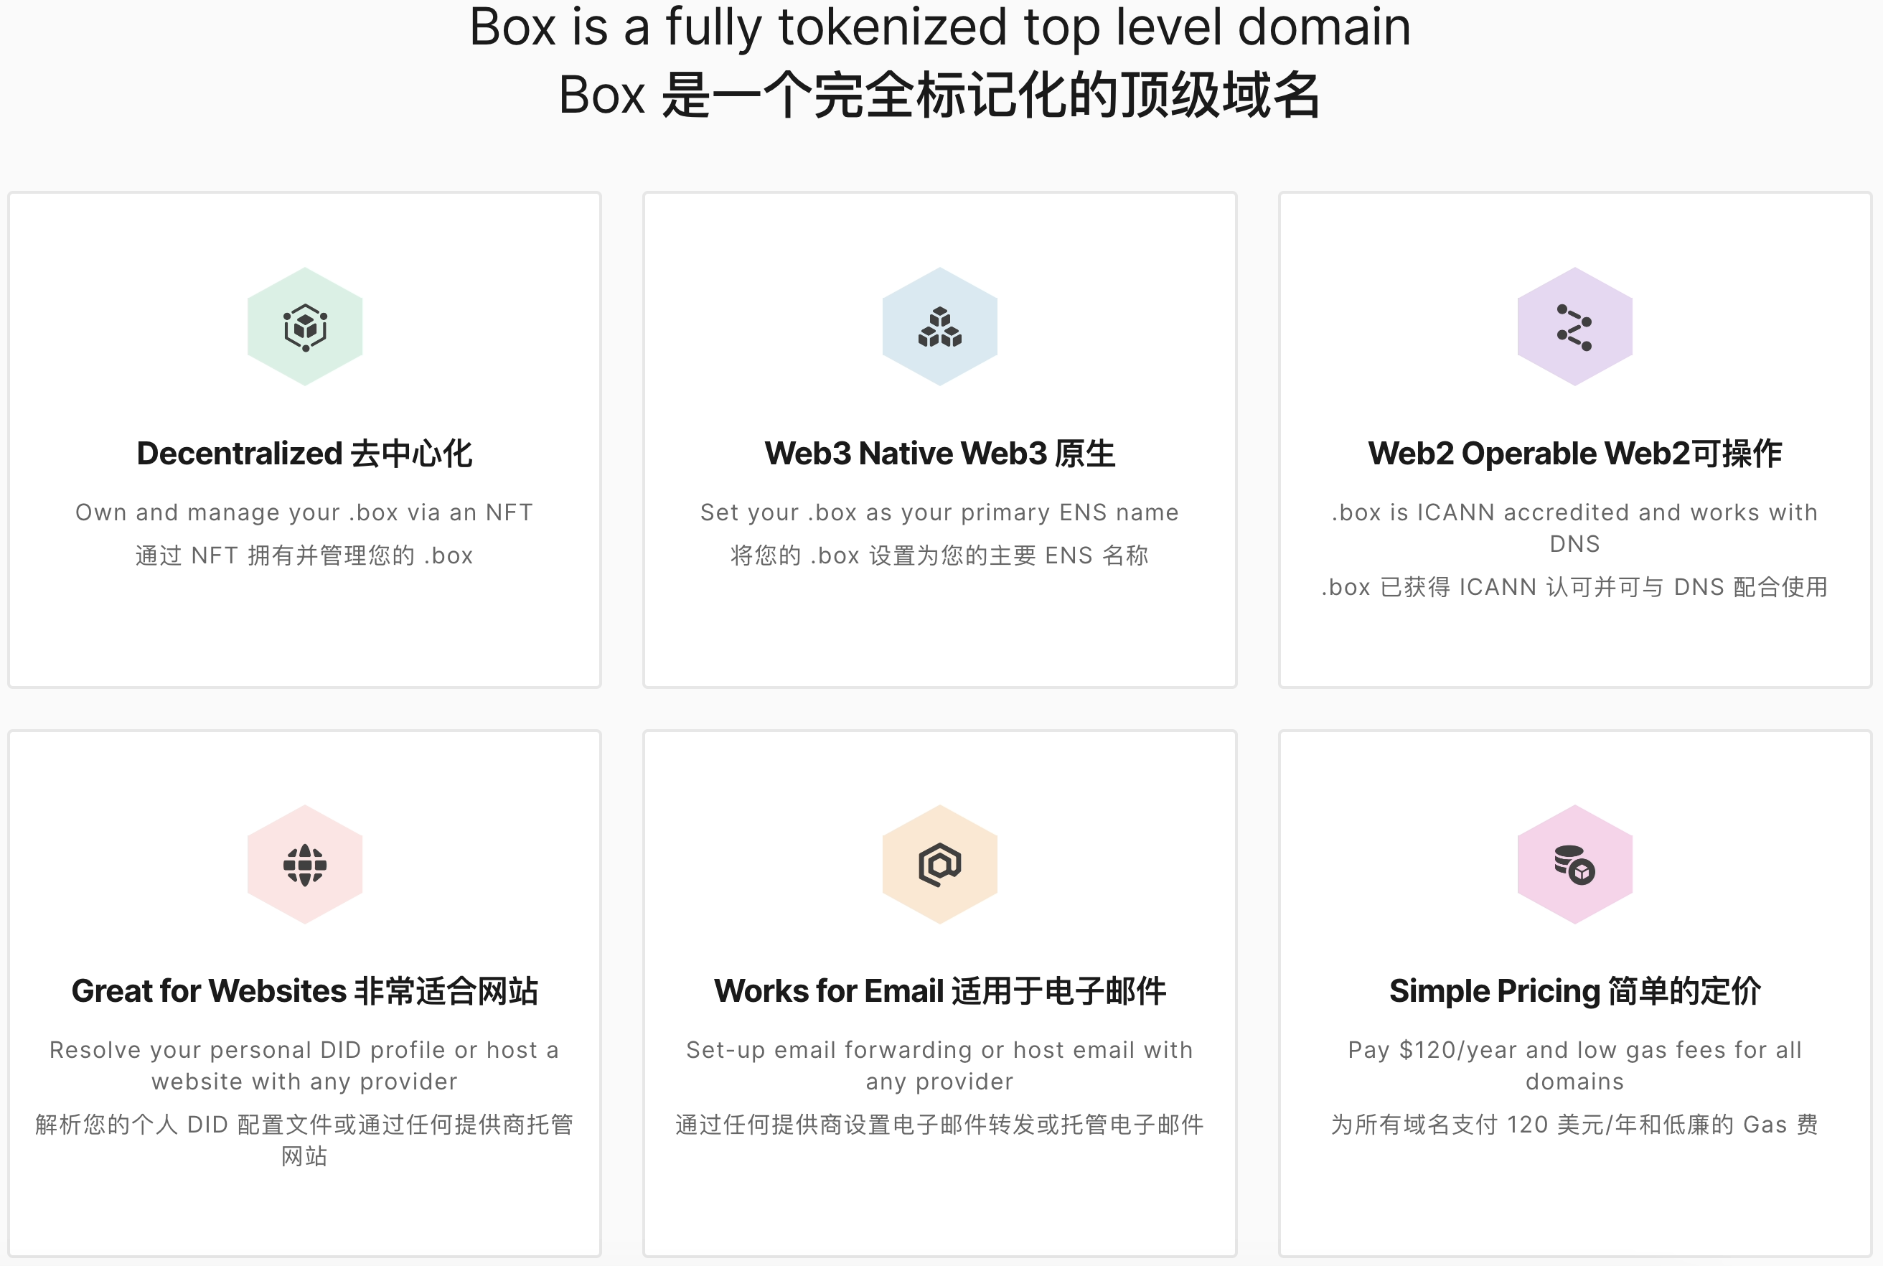Click 'Set-up email forwarding or host email' text
The width and height of the screenshot is (1883, 1266).
(x=939, y=1065)
